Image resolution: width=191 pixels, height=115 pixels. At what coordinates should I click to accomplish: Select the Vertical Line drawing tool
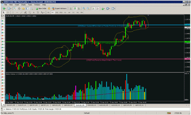pyautogui.click(x=13, y=12)
